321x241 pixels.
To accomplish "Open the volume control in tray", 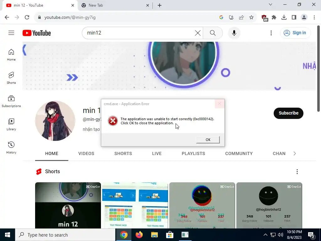I will click(281, 235).
